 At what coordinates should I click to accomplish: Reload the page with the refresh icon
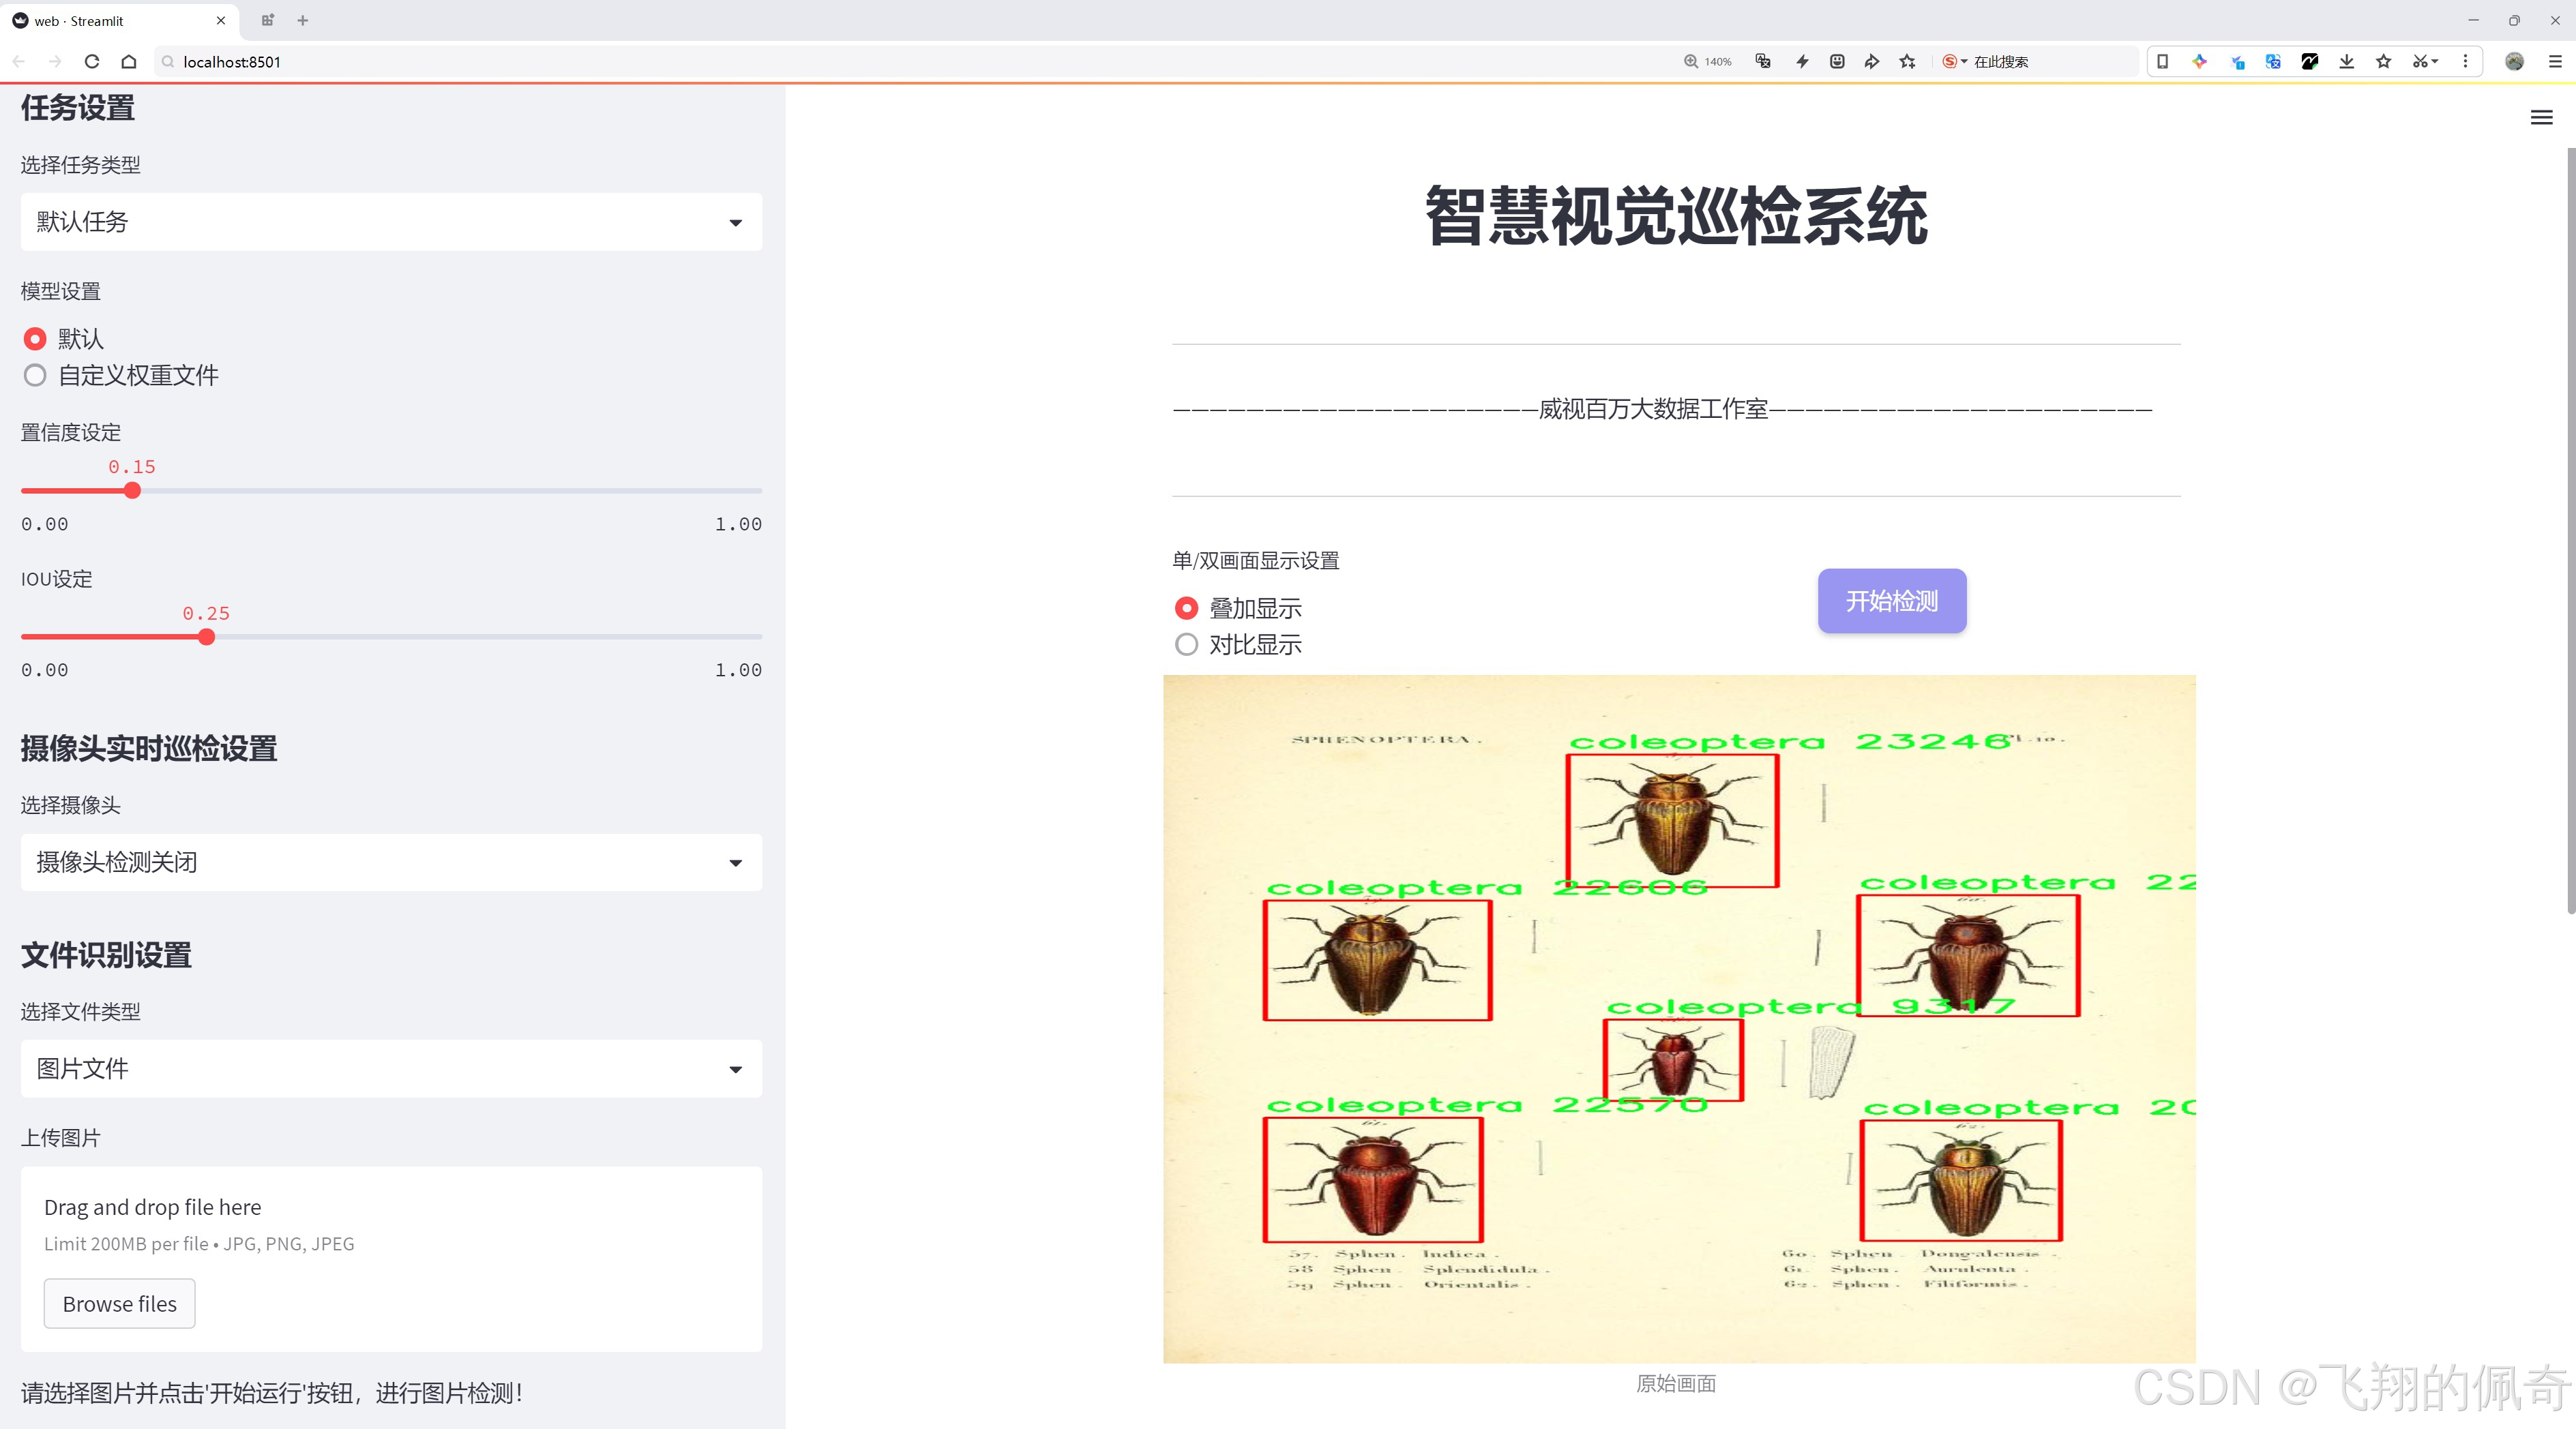click(92, 62)
